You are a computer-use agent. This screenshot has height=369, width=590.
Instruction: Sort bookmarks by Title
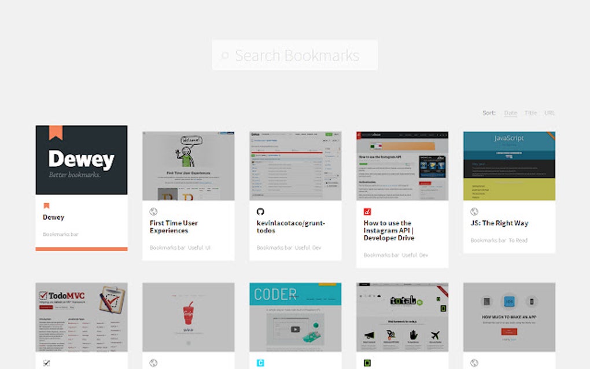pyautogui.click(x=530, y=113)
